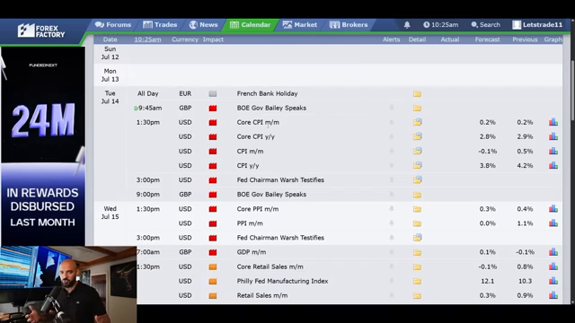Click red impact icon for Core CPI m/m

[213, 122]
